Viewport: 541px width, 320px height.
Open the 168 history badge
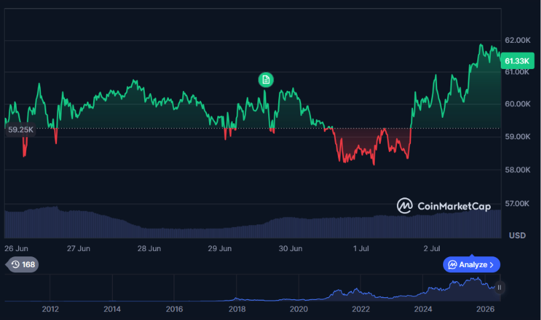coord(22,264)
